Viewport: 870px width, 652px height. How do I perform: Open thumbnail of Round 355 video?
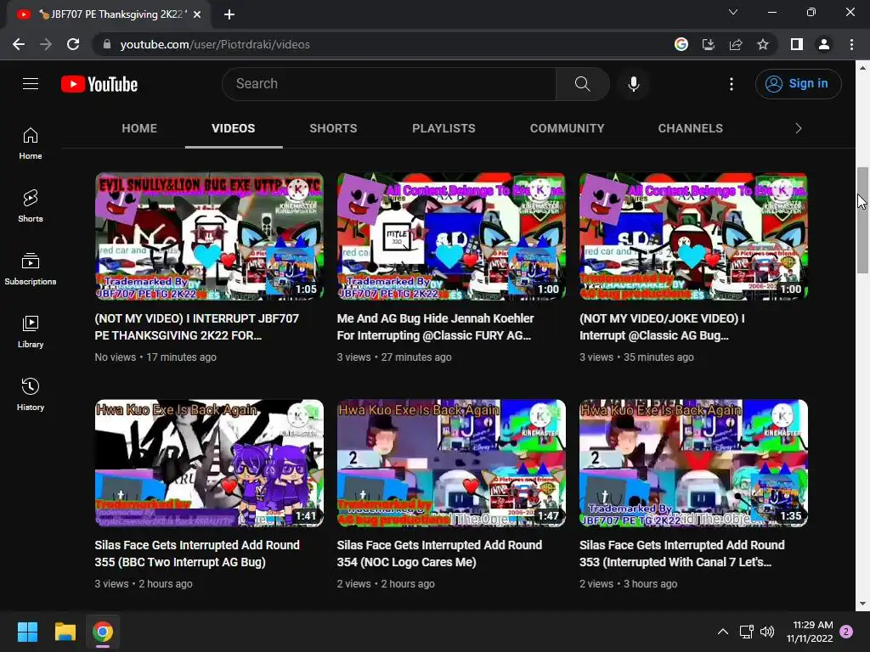click(209, 463)
